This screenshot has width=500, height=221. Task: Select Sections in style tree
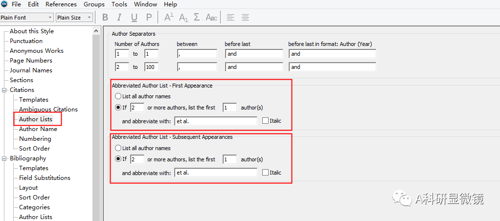pyautogui.click(x=22, y=80)
